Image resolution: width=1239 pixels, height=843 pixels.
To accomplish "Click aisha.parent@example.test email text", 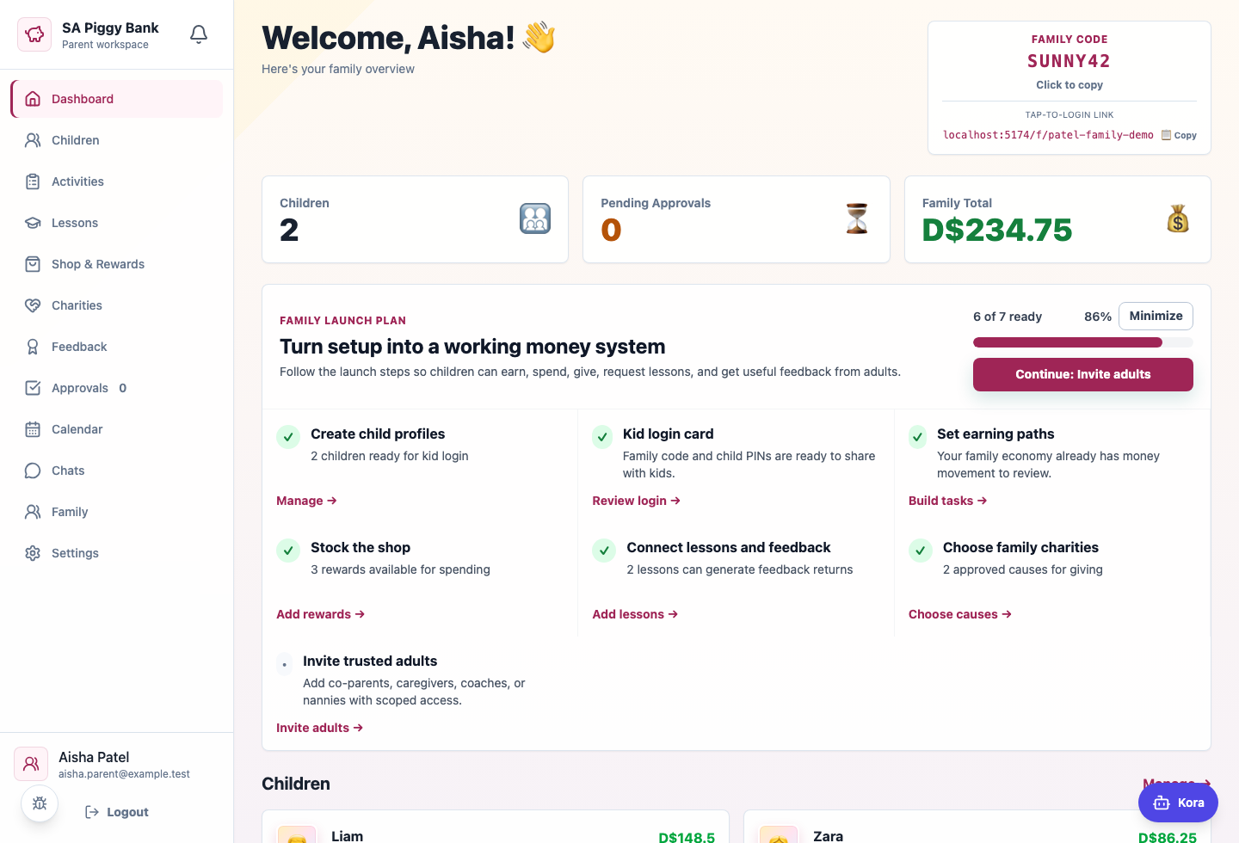I will click(124, 774).
